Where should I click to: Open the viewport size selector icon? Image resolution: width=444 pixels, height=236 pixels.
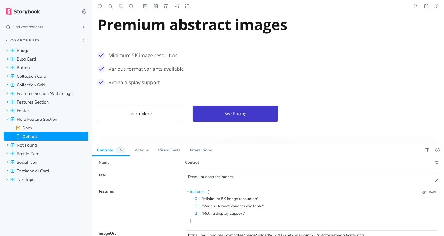click(x=166, y=6)
